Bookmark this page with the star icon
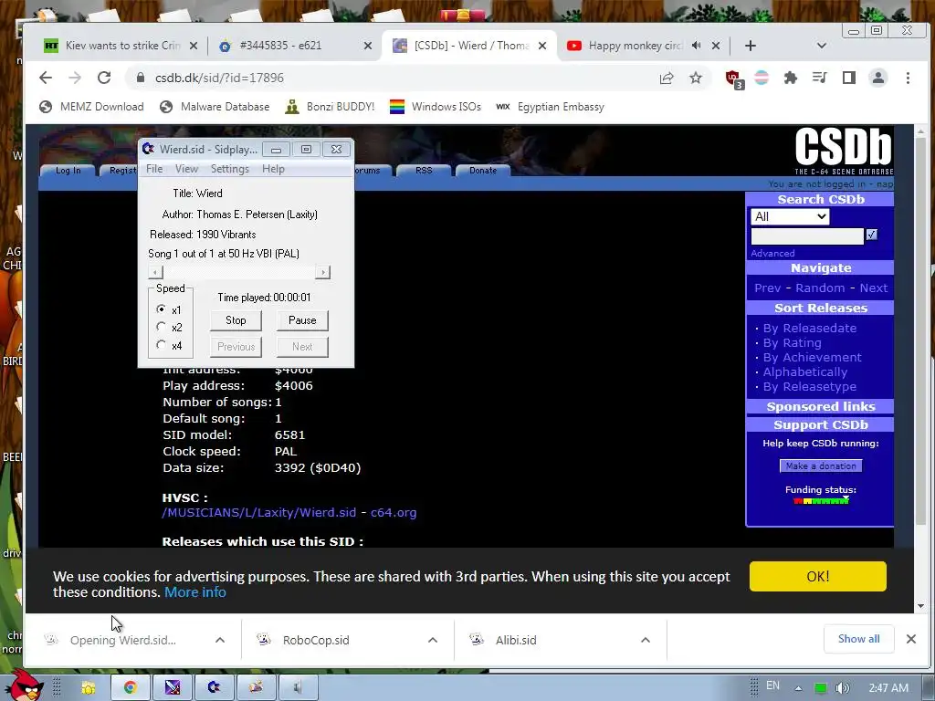Image resolution: width=935 pixels, height=701 pixels. coord(695,78)
